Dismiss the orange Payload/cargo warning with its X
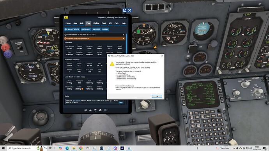 point(124,39)
